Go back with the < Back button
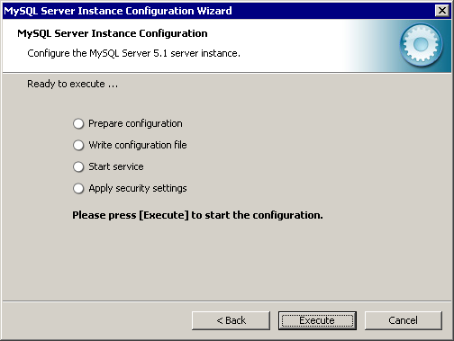This screenshot has width=454, height=341. (x=231, y=320)
